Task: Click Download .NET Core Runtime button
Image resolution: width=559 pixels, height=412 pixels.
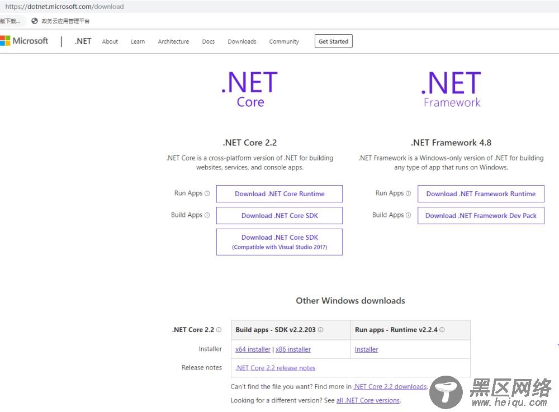Action: click(279, 194)
